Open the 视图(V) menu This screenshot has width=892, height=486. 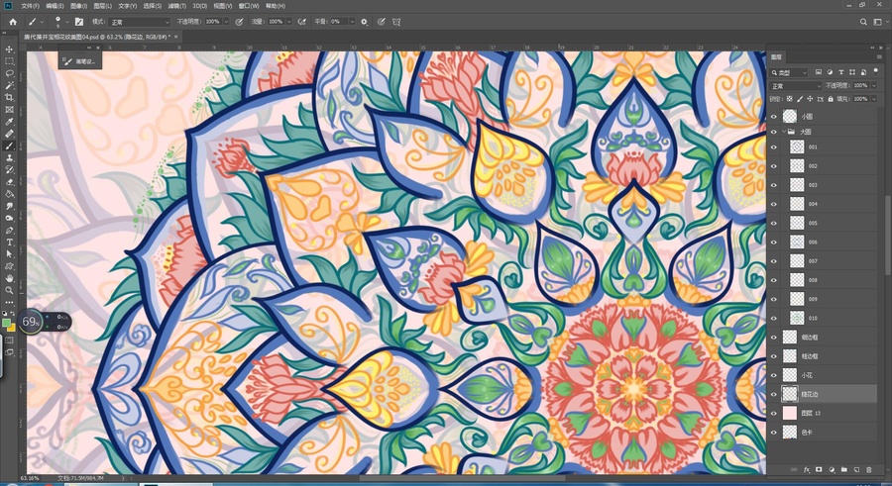222,6
